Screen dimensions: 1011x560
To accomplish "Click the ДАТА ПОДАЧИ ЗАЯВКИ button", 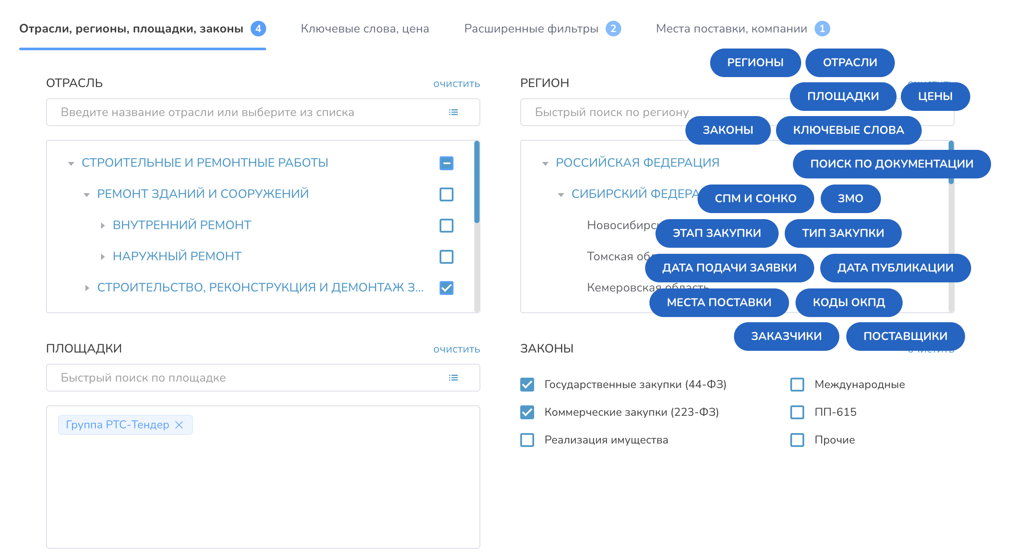I will click(729, 268).
